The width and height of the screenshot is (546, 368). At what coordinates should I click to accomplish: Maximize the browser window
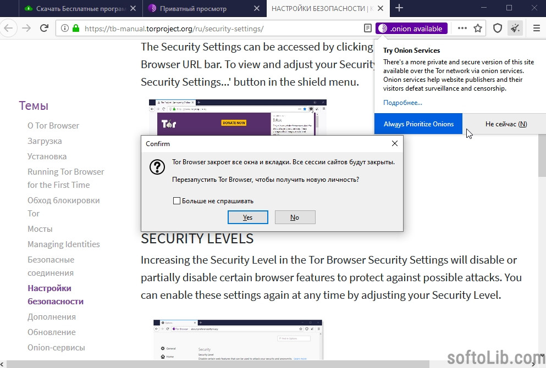[509, 8]
